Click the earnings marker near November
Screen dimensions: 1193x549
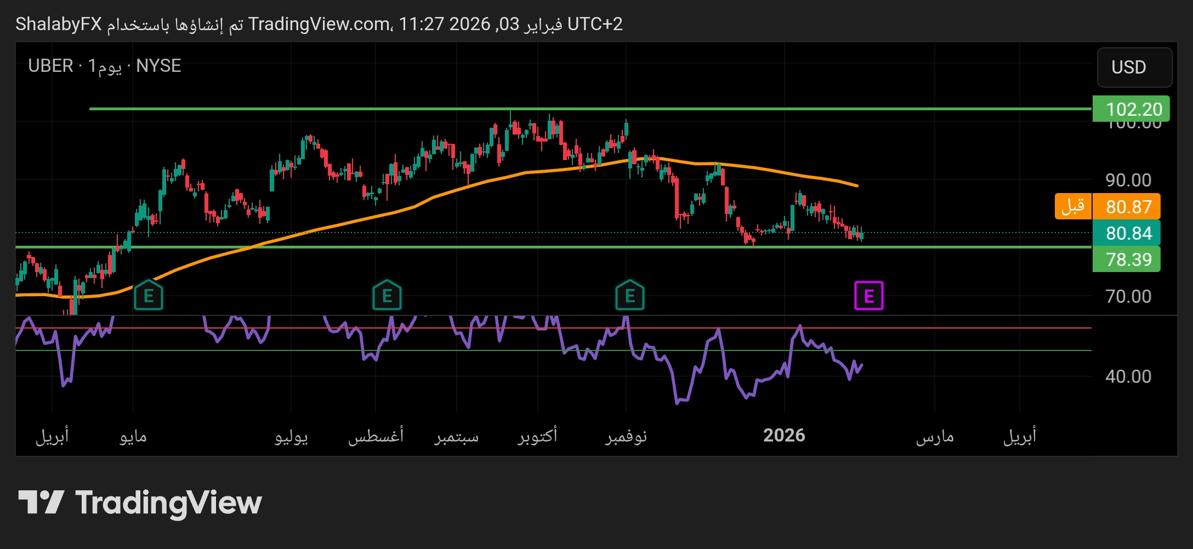(x=629, y=296)
